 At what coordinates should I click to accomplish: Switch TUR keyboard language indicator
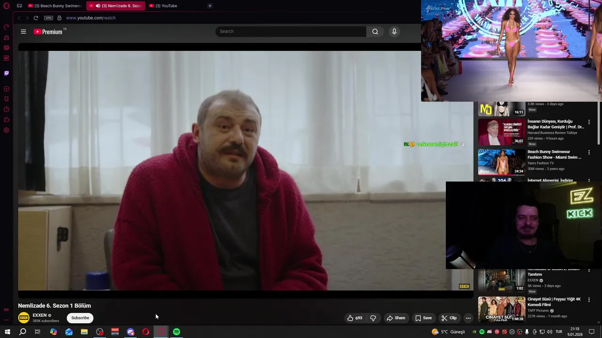(x=559, y=332)
